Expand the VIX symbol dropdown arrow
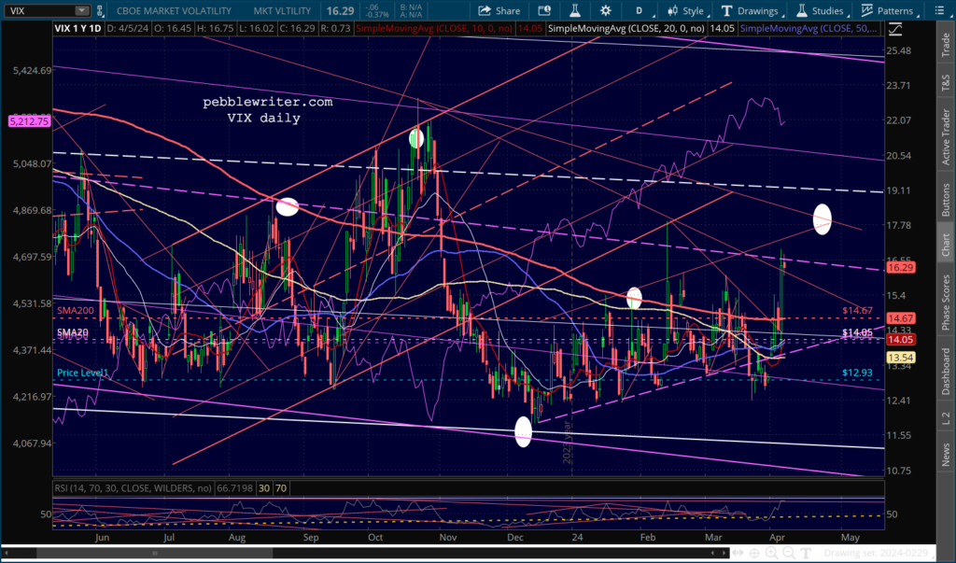This screenshot has height=563, width=956. point(82,10)
